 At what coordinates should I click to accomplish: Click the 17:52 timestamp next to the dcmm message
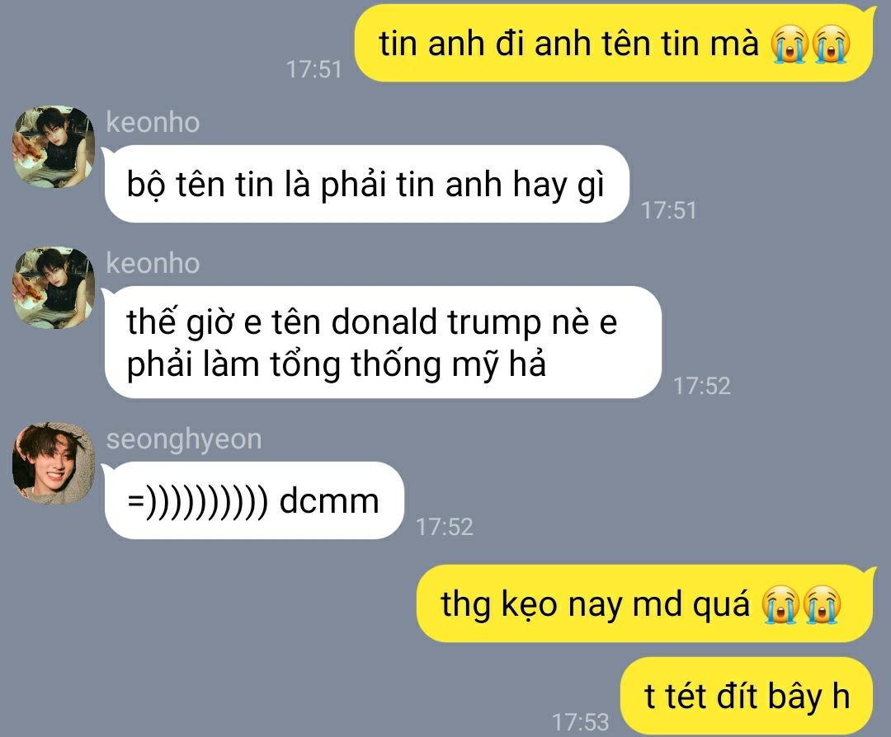coord(444,526)
